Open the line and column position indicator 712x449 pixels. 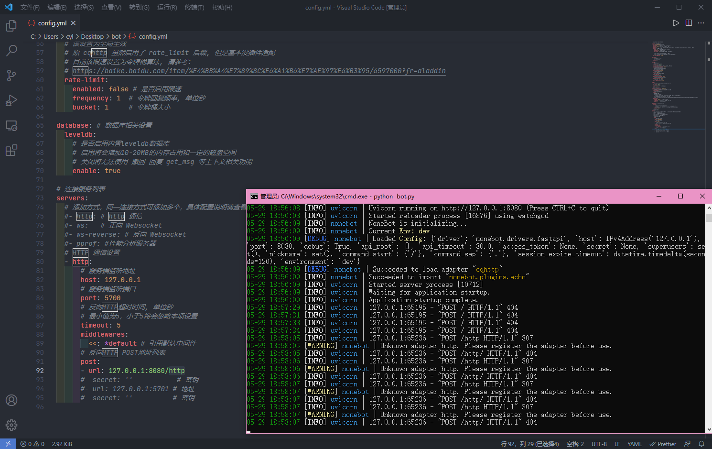point(529,444)
